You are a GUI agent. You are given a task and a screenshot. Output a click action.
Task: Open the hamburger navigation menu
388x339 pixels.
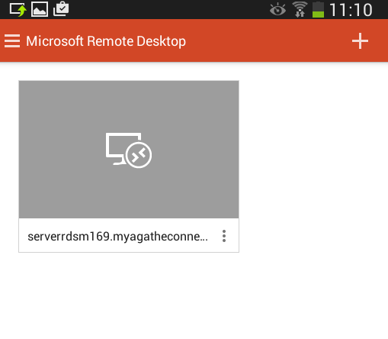12,41
